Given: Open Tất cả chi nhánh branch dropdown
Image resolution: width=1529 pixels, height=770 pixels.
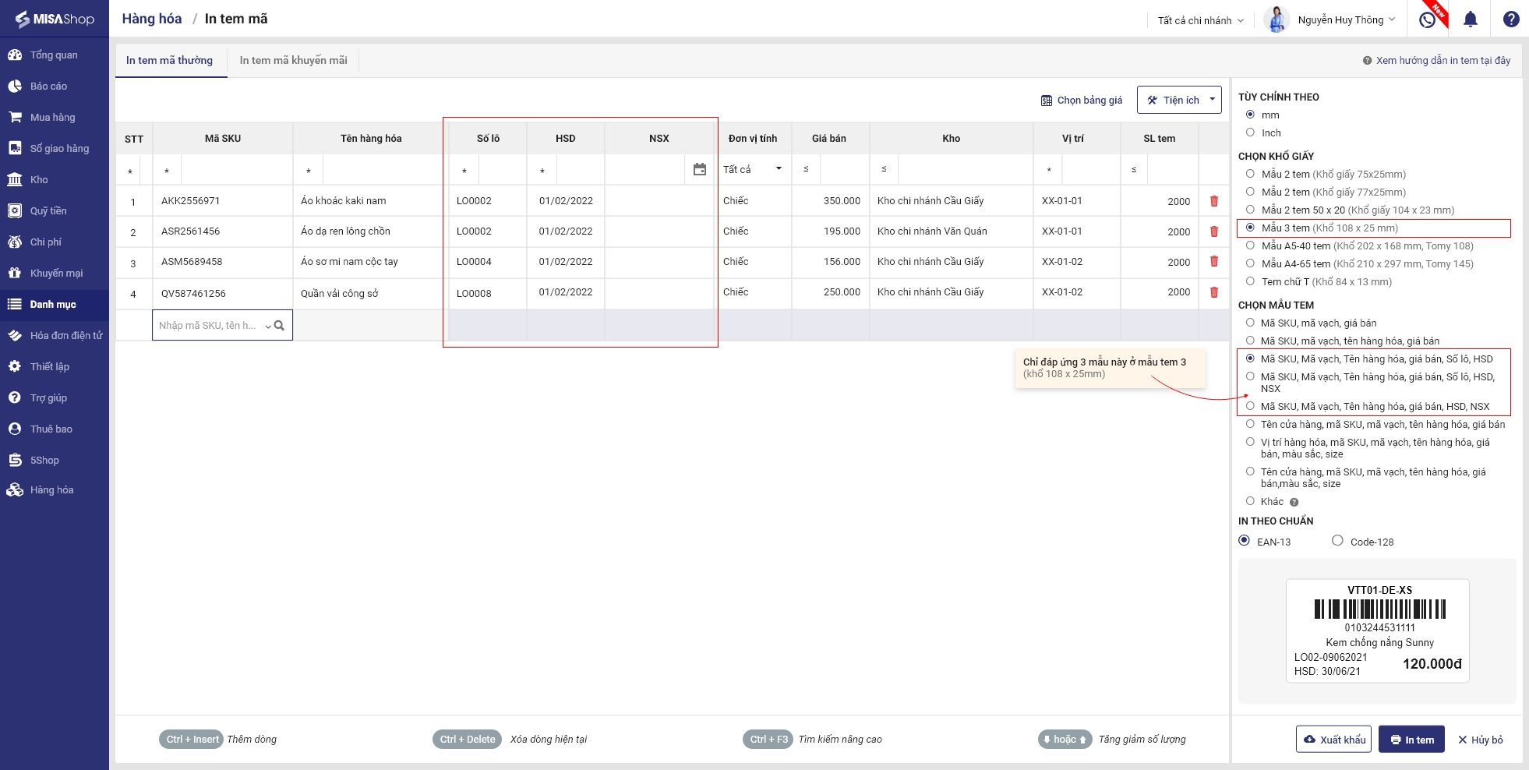Looking at the screenshot, I should point(1200,20).
